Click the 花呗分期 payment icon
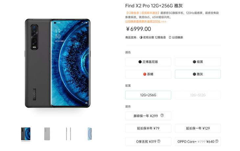240x151 pixels. pos(141,37)
